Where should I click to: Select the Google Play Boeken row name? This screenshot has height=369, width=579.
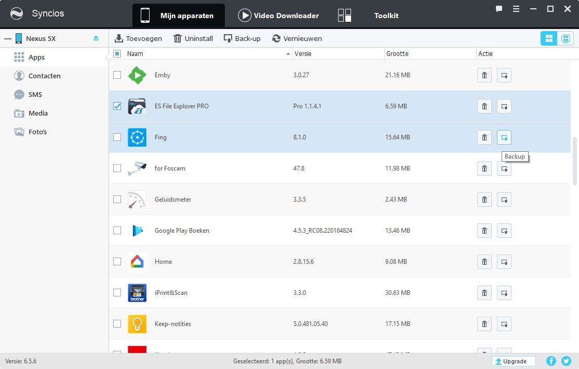[x=182, y=231]
